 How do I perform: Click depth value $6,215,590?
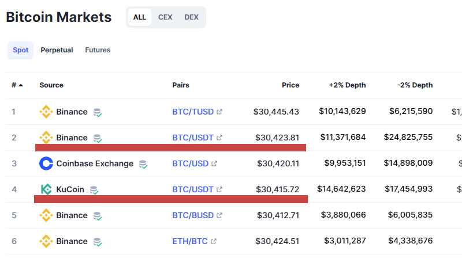coord(411,111)
